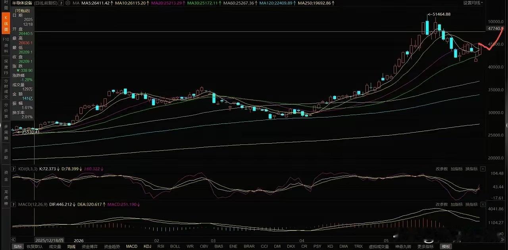Click the 可拖动 info panel header

(x=23, y=10)
